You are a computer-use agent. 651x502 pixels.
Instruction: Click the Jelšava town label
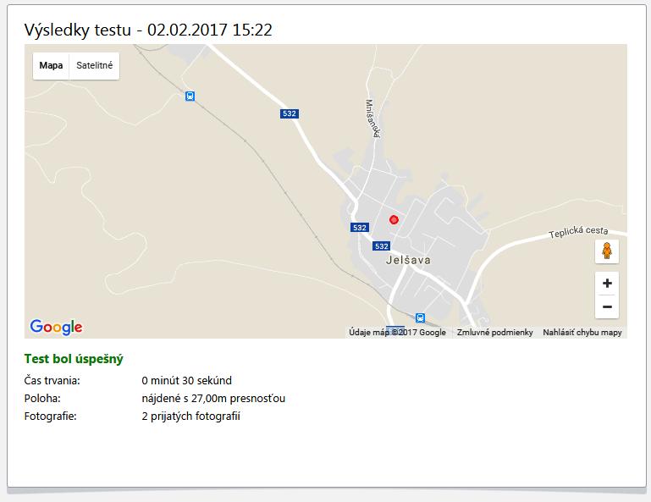(x=409, y=261)
